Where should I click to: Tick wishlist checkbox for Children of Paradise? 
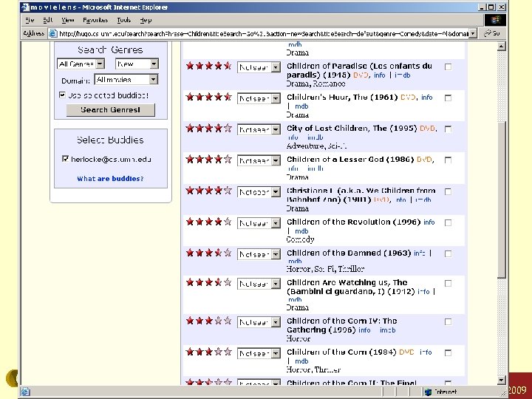448,66
